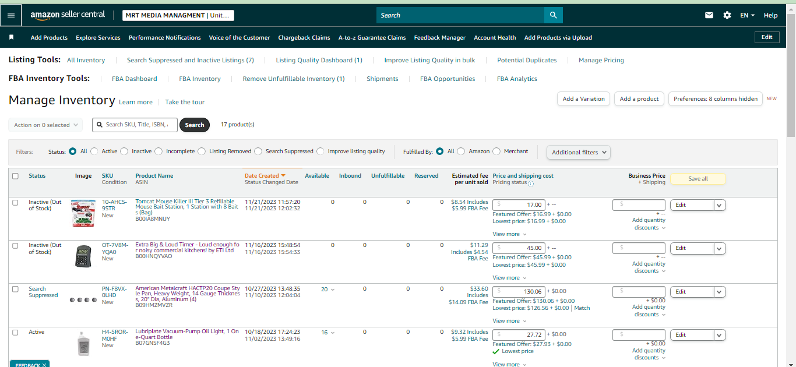Image resolution: width=796 pixels, height=367 pixels.
Task: Open Preferences: 8 columns hidden
Action: 716,98
